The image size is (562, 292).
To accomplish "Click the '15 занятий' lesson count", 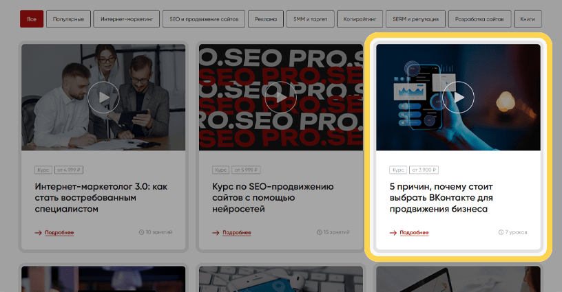I will click(337, 232).
